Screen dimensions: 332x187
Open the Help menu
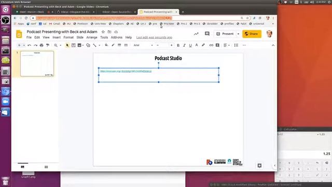(x=129, y=37)
